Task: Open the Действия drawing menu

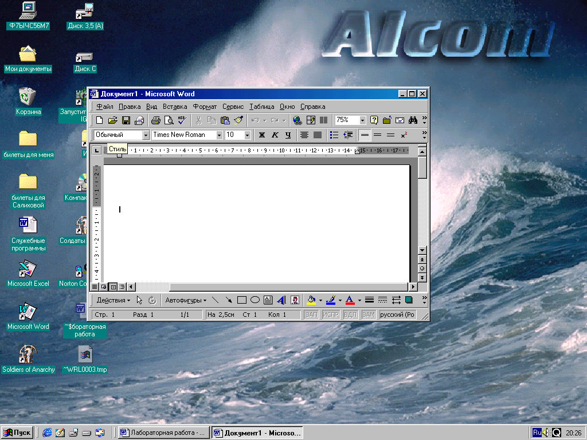Action: [x=113, y=300]
